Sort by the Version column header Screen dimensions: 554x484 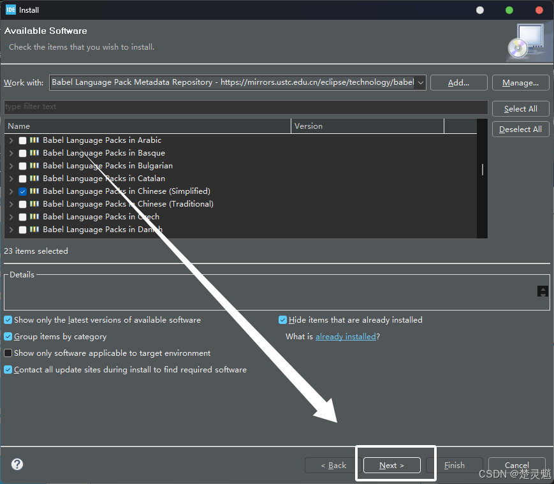point(367,126)
